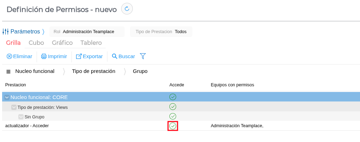Screen dimensions: 360x142
Task: Open the Tablero tab
Action: [91, 43]
